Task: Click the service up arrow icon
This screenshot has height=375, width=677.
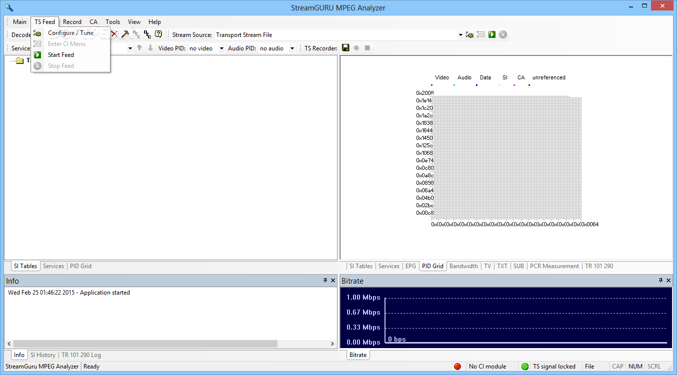Action: (x=139, y=48)
